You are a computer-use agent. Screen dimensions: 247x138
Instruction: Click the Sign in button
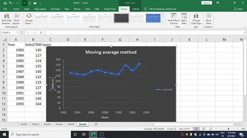(x=206, y=3)
